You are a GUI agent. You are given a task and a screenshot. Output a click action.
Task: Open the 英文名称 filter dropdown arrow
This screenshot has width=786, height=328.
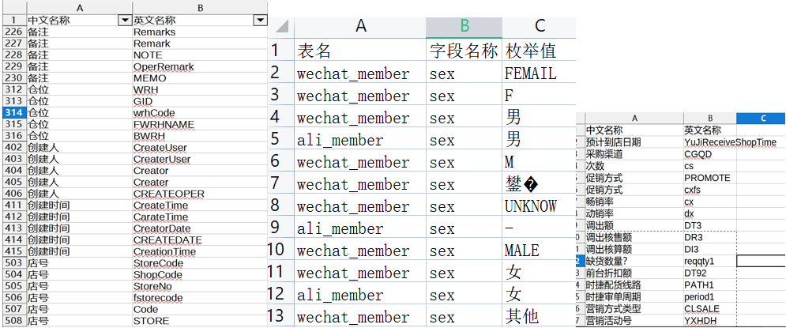259,20
